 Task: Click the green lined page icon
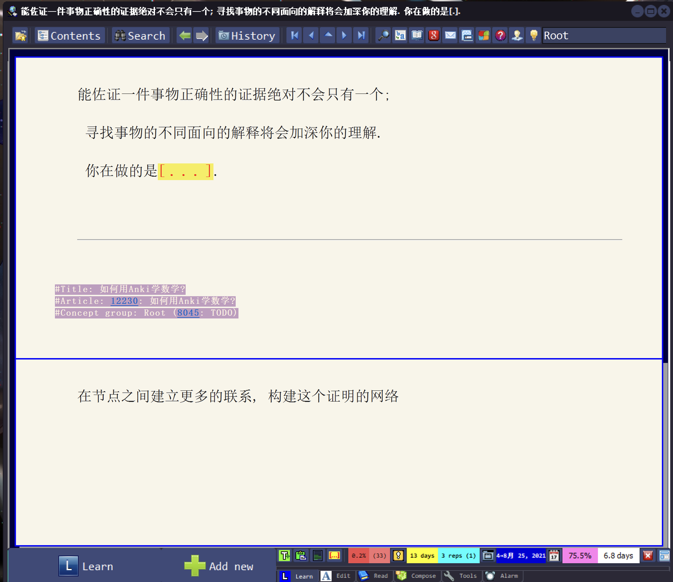coord(318,555)
